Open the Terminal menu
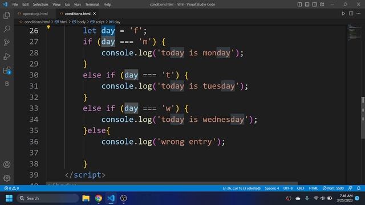The image size is (365, 205). click(x=92, y=5)
